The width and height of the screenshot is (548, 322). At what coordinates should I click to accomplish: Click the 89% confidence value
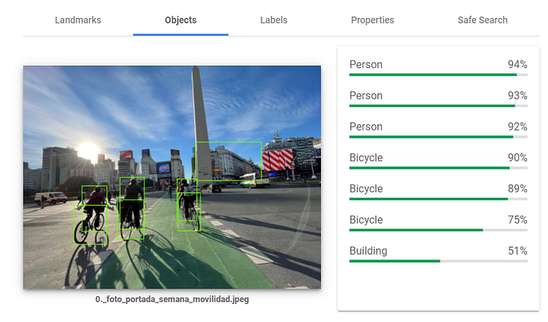point(517,188)
